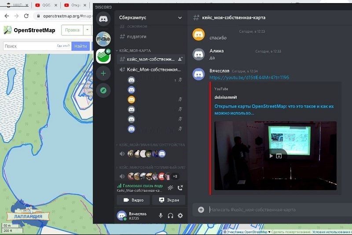Open the youtu.be link in Вячеслав's message

coord(249,77)
